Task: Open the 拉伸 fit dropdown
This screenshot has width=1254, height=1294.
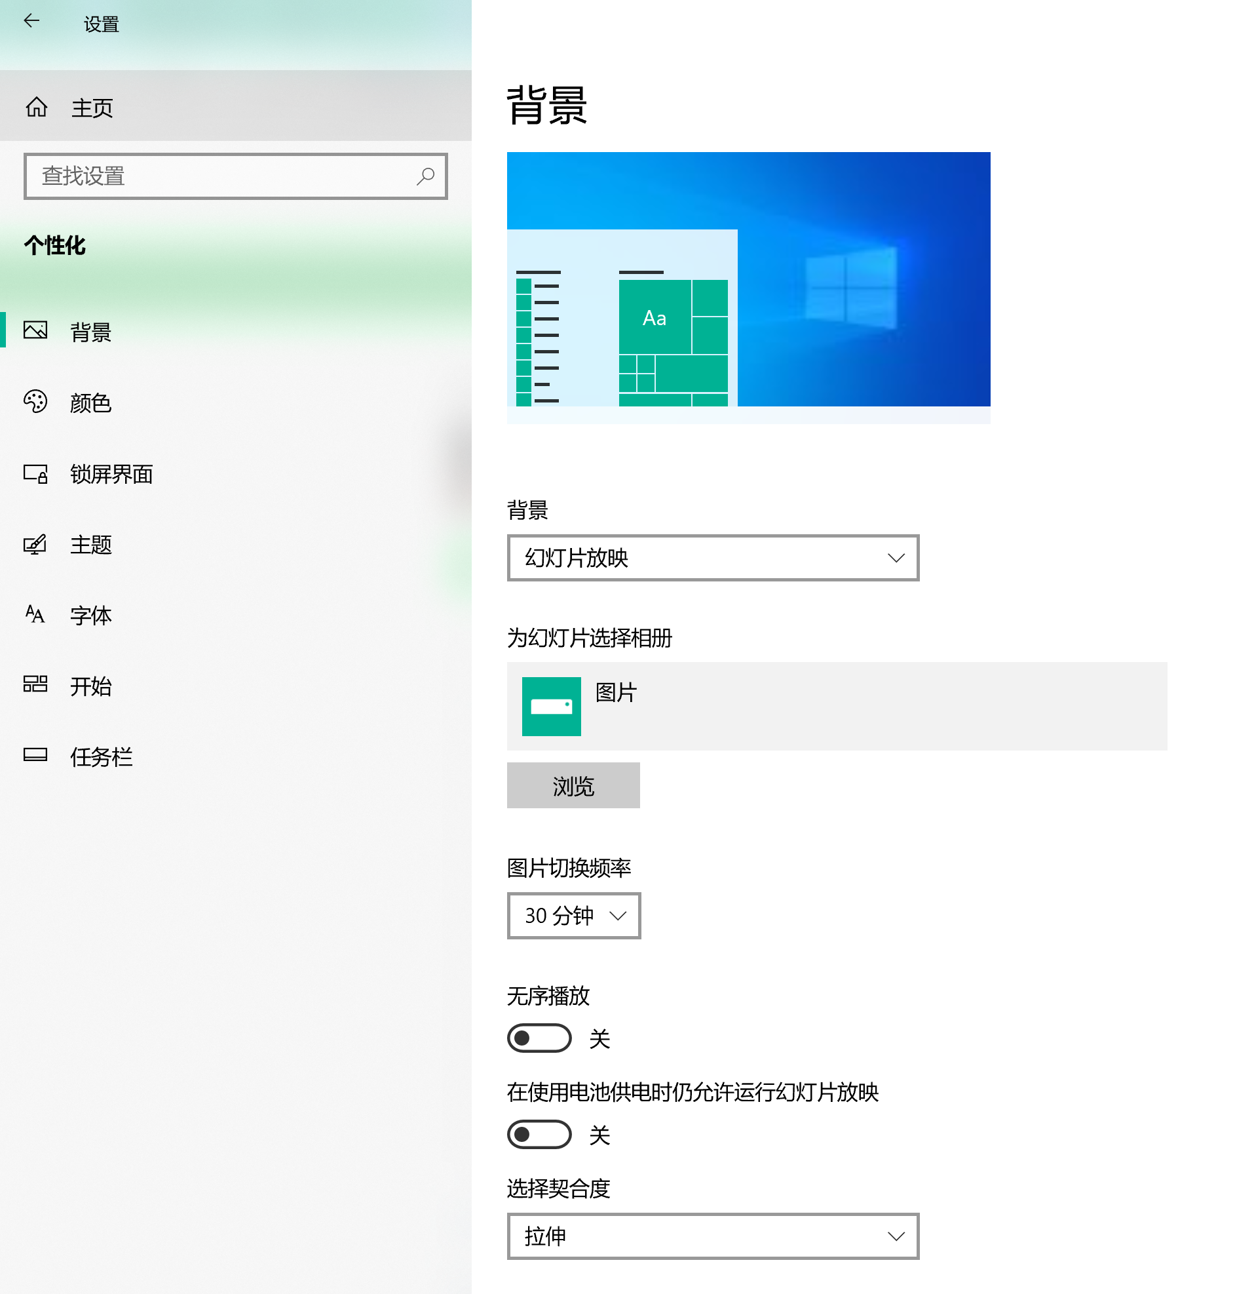Action: point(713,1236)
